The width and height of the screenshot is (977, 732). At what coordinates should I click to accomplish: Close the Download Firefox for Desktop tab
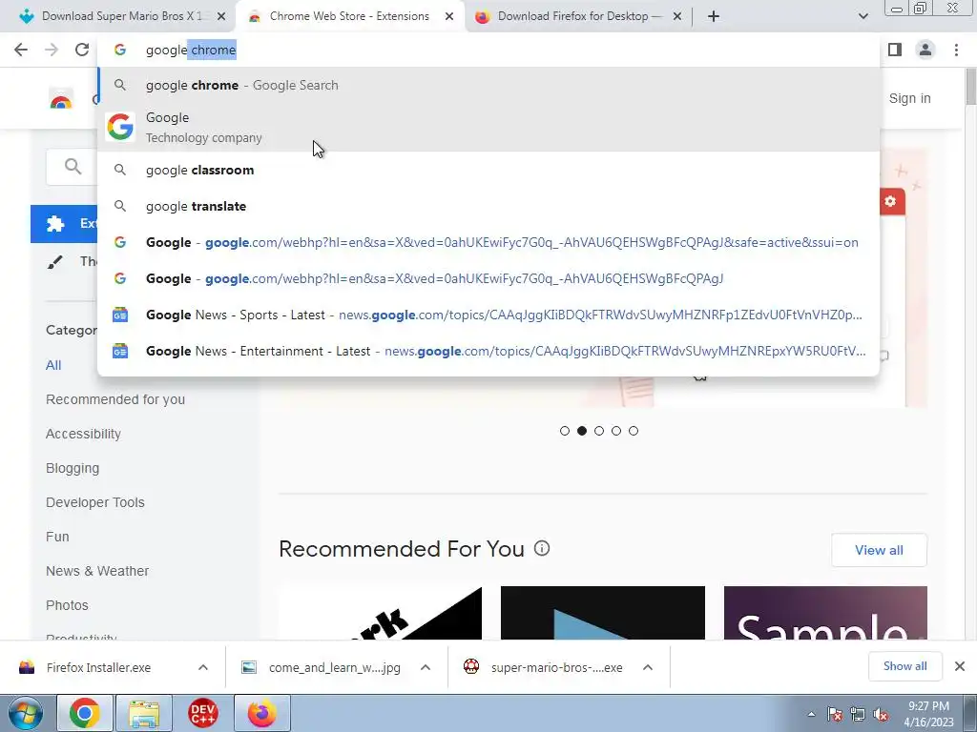click(677, 16)
